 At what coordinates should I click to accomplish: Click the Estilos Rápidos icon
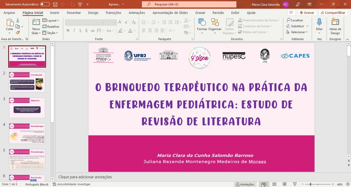(x=230, y=23)
